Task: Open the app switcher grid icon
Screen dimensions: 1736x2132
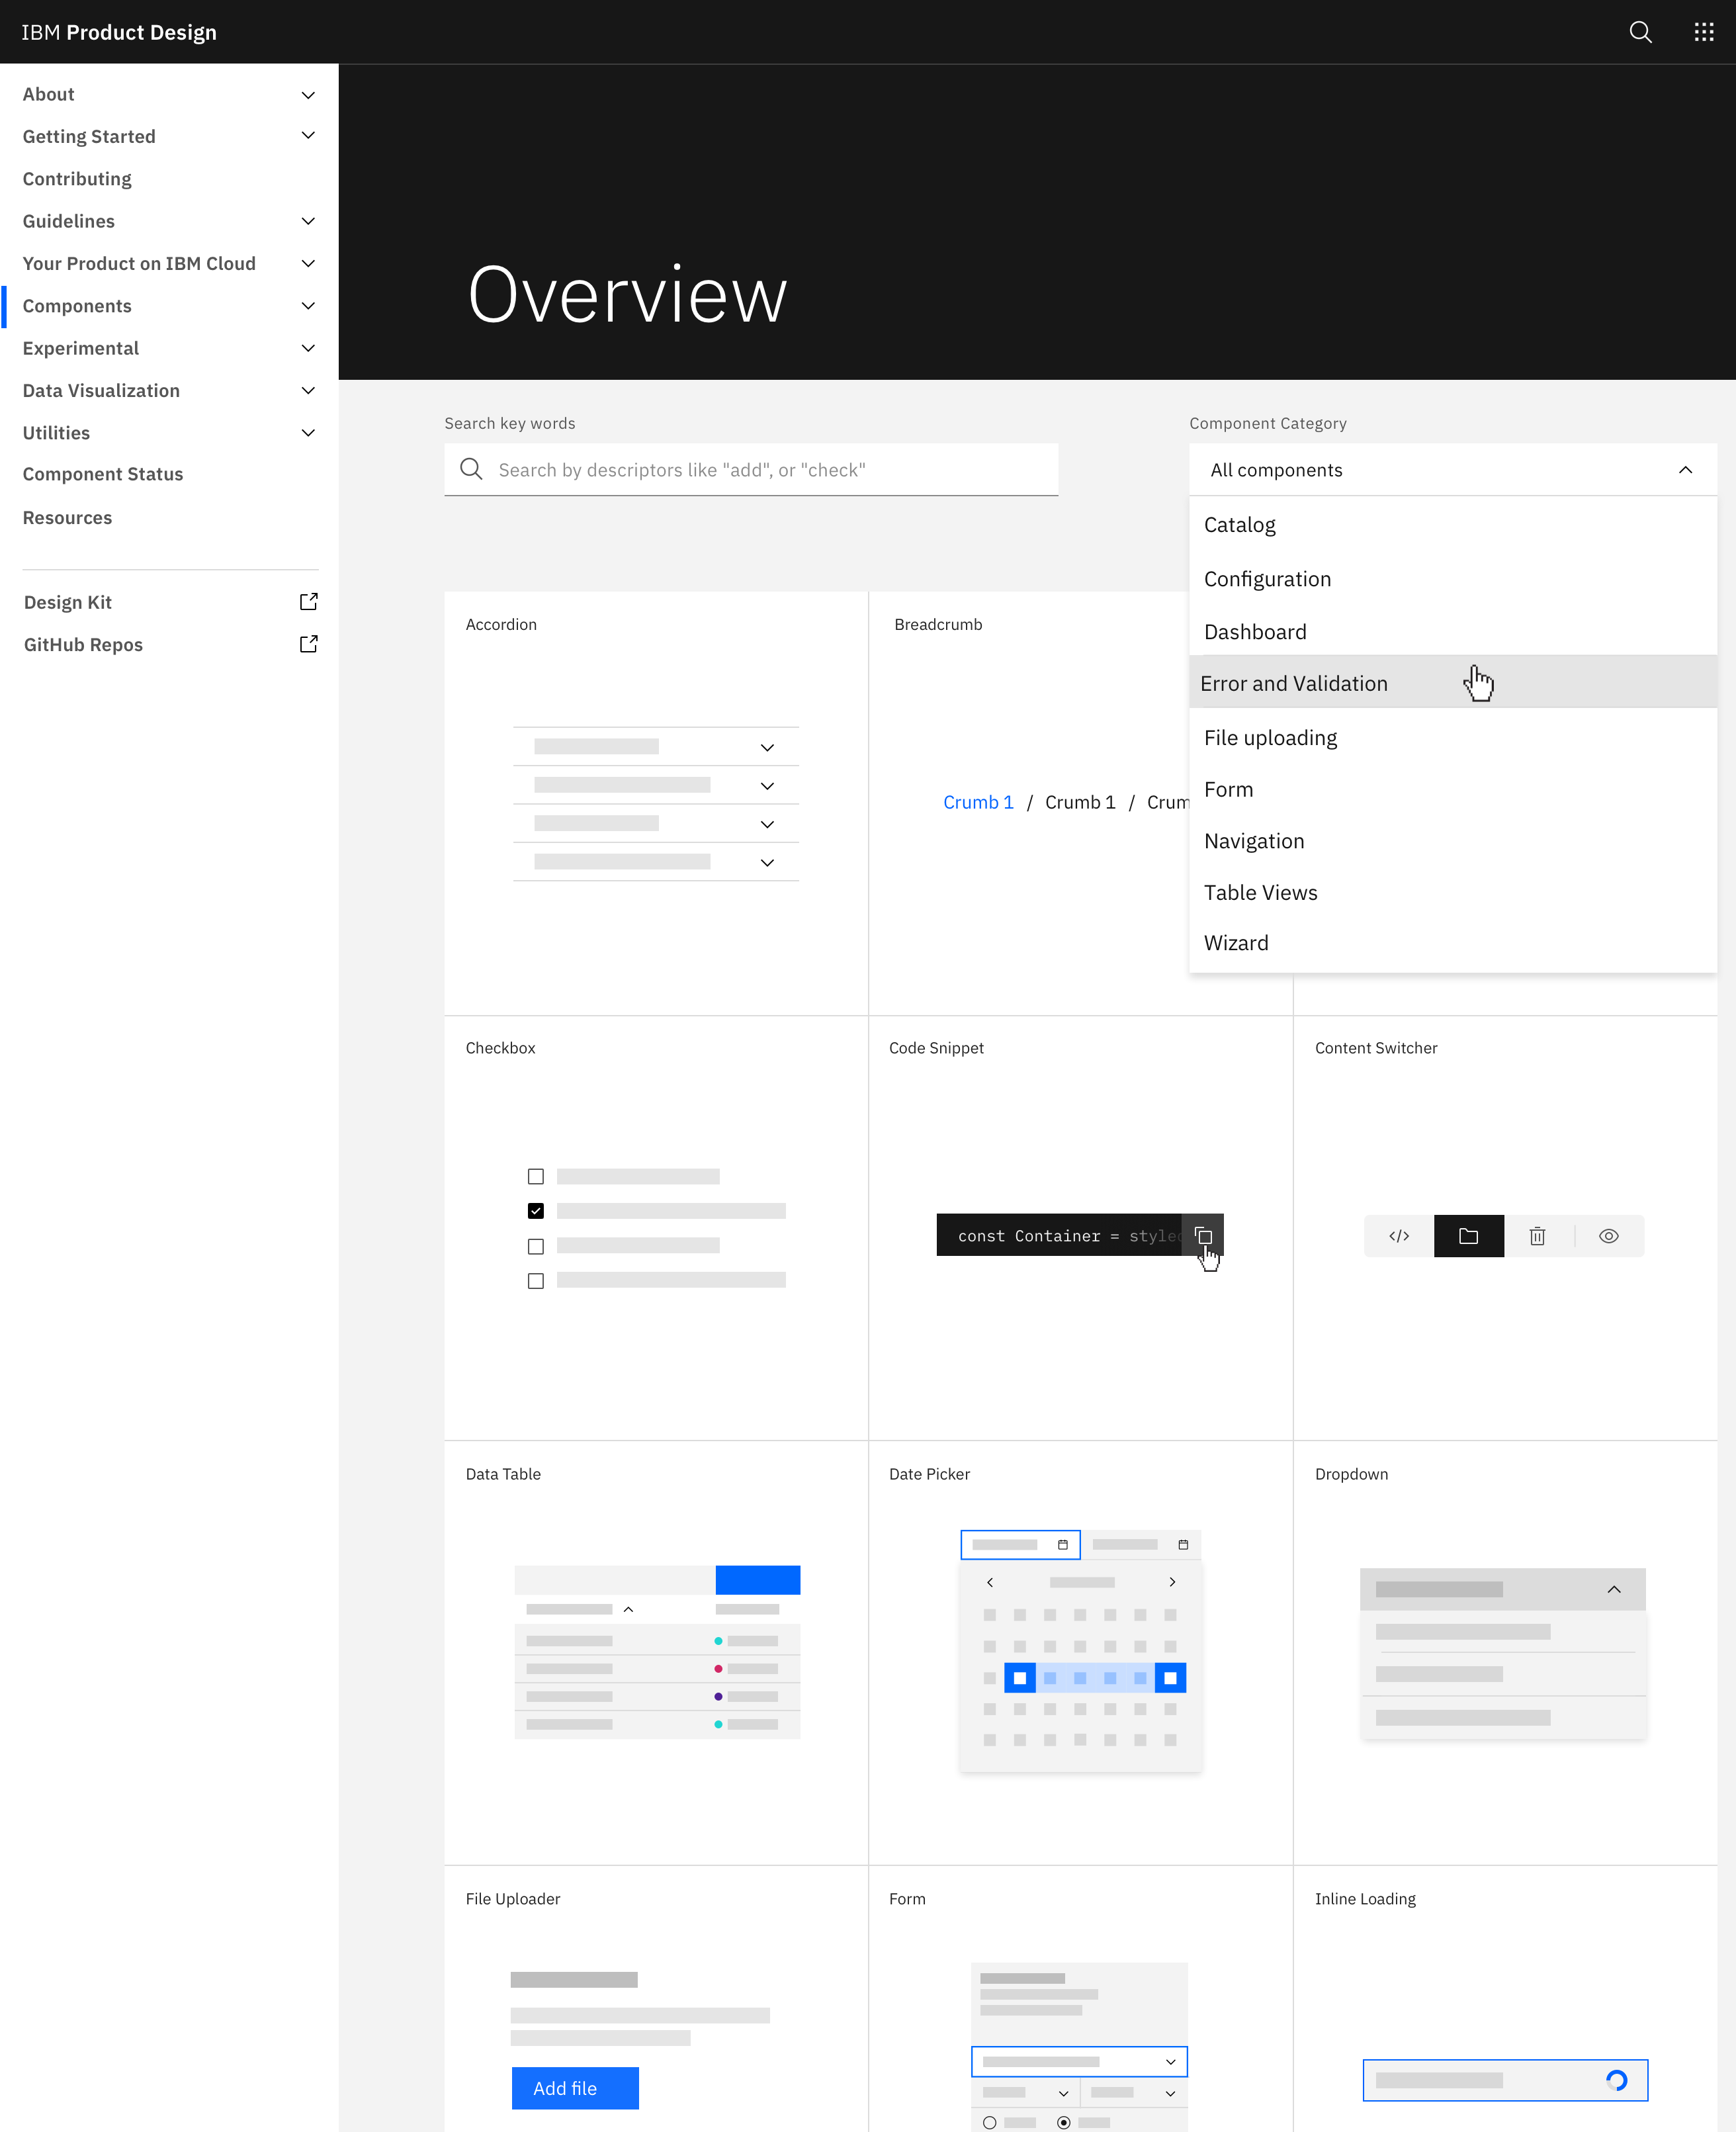Action: (x=1703, y=32)
